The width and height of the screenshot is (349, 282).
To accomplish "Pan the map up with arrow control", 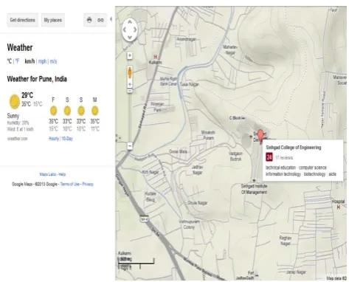I will pyautogui.click(x=130, y=22).
